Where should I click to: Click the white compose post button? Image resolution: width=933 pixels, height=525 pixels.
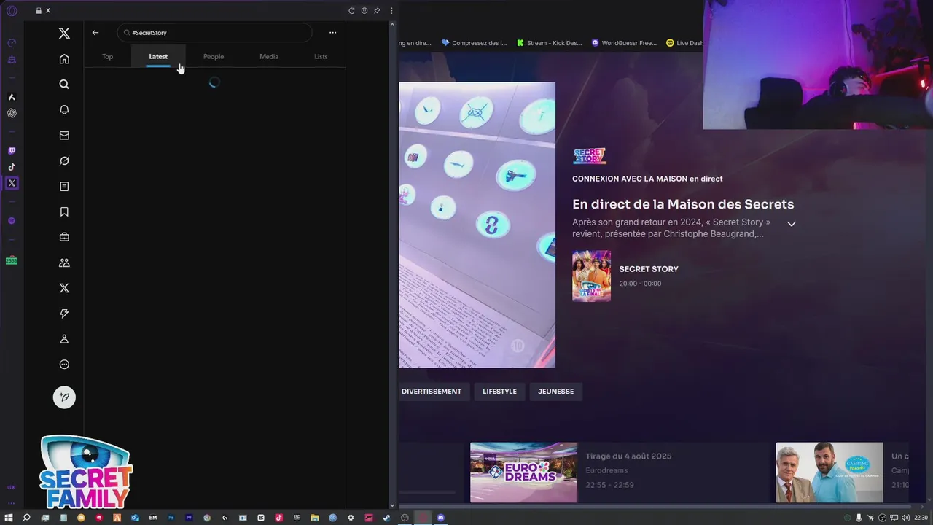[x=64, y=397]
